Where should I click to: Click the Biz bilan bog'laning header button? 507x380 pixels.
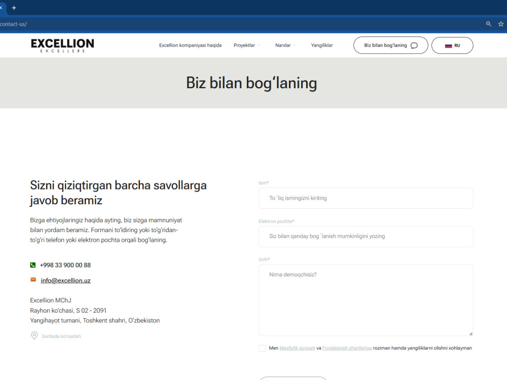click(390, 45)
